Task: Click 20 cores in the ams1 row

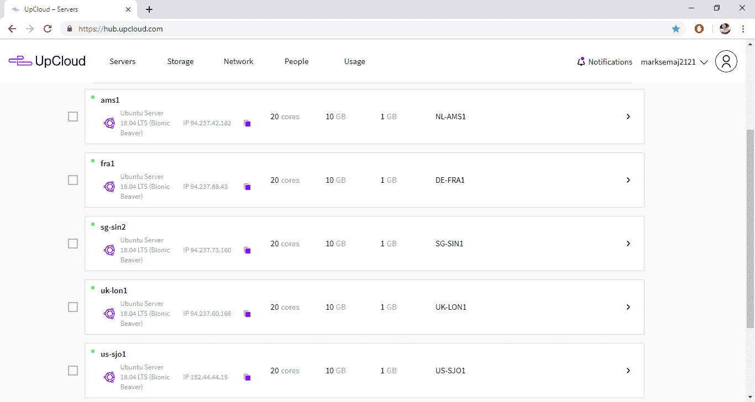Action: [285, 117]
